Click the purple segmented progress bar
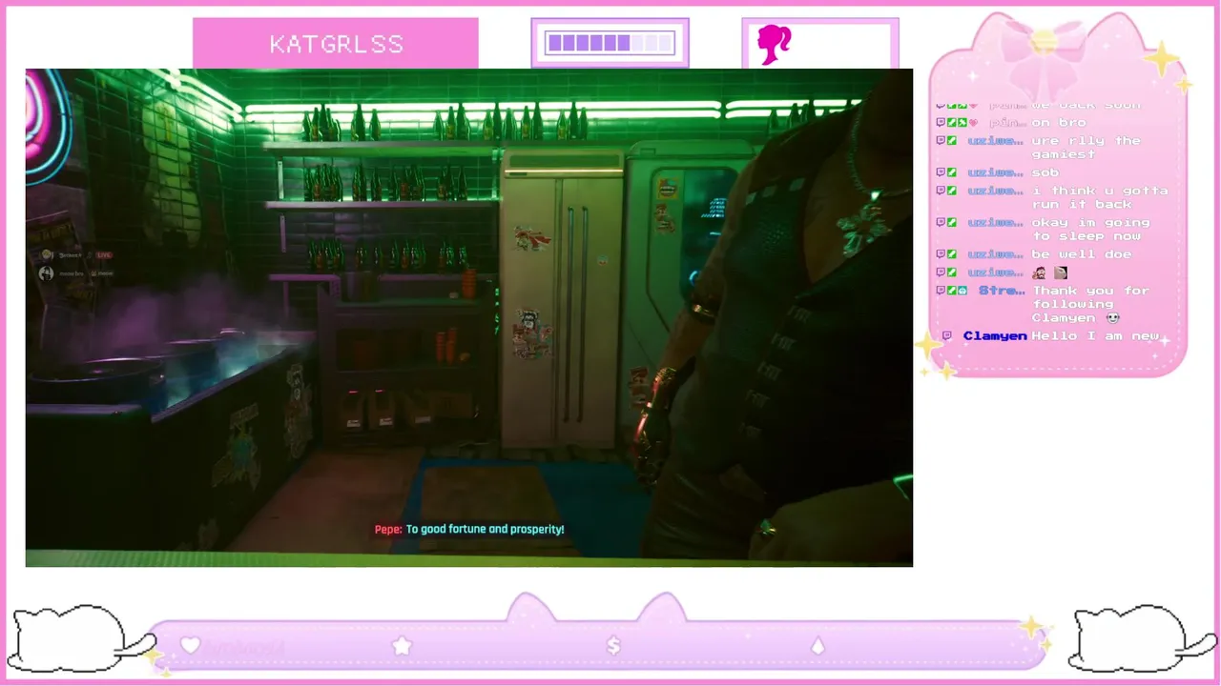Screen dimensions: 1221x686 (610, 43)
